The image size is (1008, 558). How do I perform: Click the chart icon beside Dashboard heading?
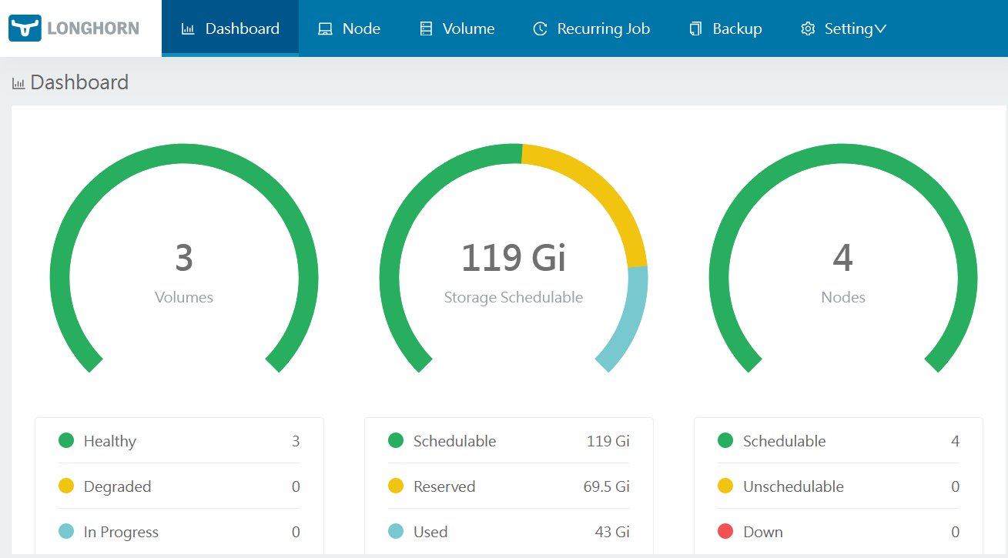[18, 83]
